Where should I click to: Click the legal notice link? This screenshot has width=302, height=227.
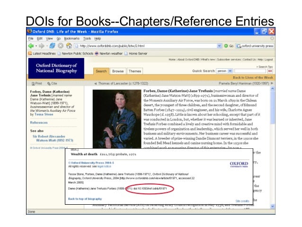(x=104, y=166)
